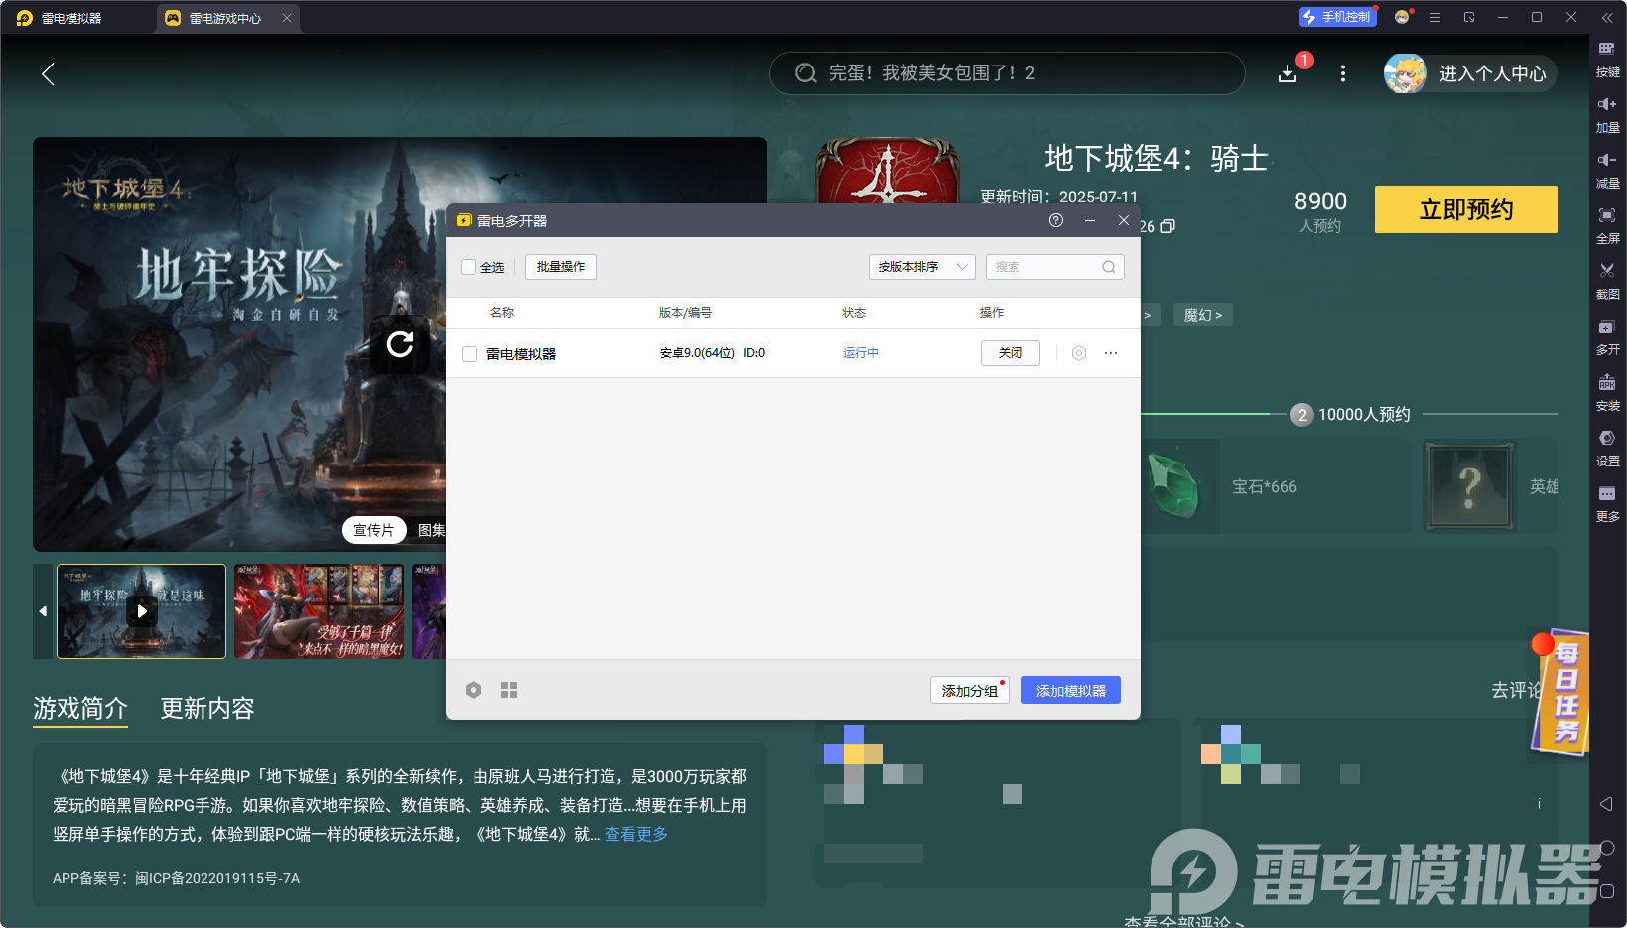
Task: Switch to the 更新内容 tab
Action: pos(207,708)
